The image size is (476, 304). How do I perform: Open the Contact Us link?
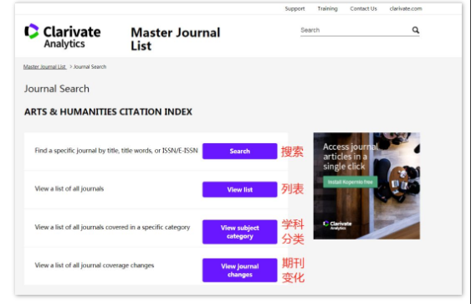click(x=363, y=9)
